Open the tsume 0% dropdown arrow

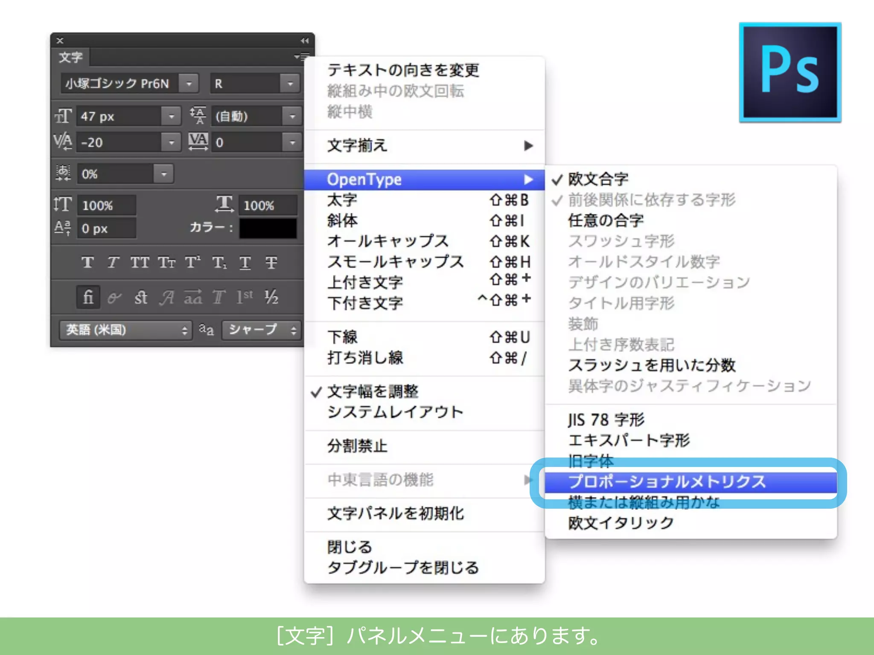[164, 174]
